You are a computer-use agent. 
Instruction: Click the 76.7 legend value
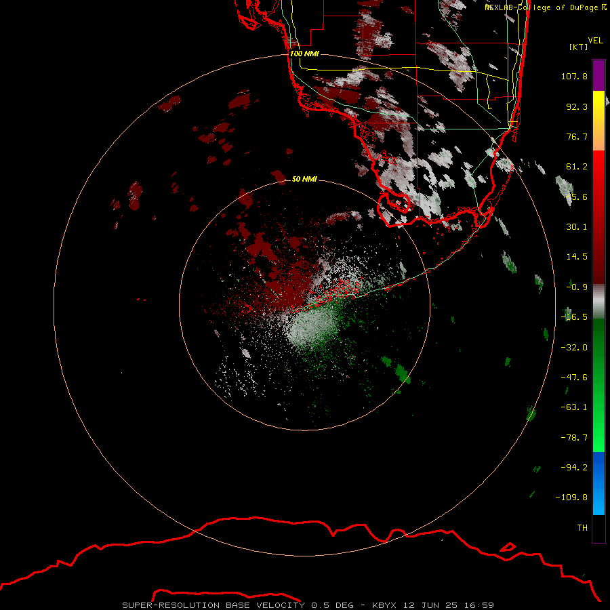(577, 136)
